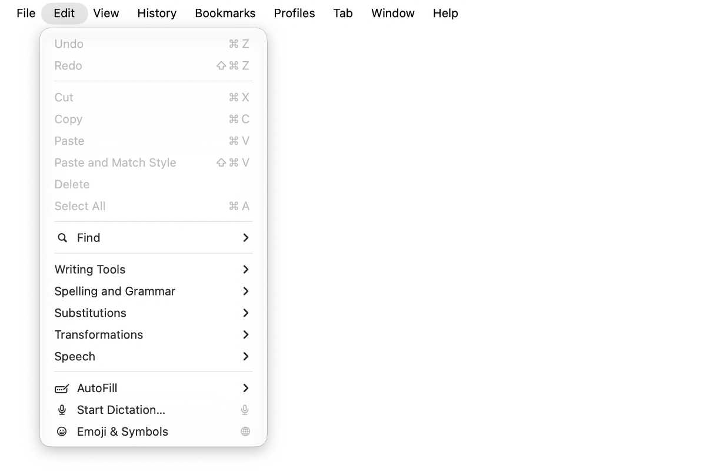Choose Paste and Match Style
The width and height of the screenshot is (706, 471).
coord(154,163)
